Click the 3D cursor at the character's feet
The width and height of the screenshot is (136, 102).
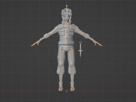67,91
